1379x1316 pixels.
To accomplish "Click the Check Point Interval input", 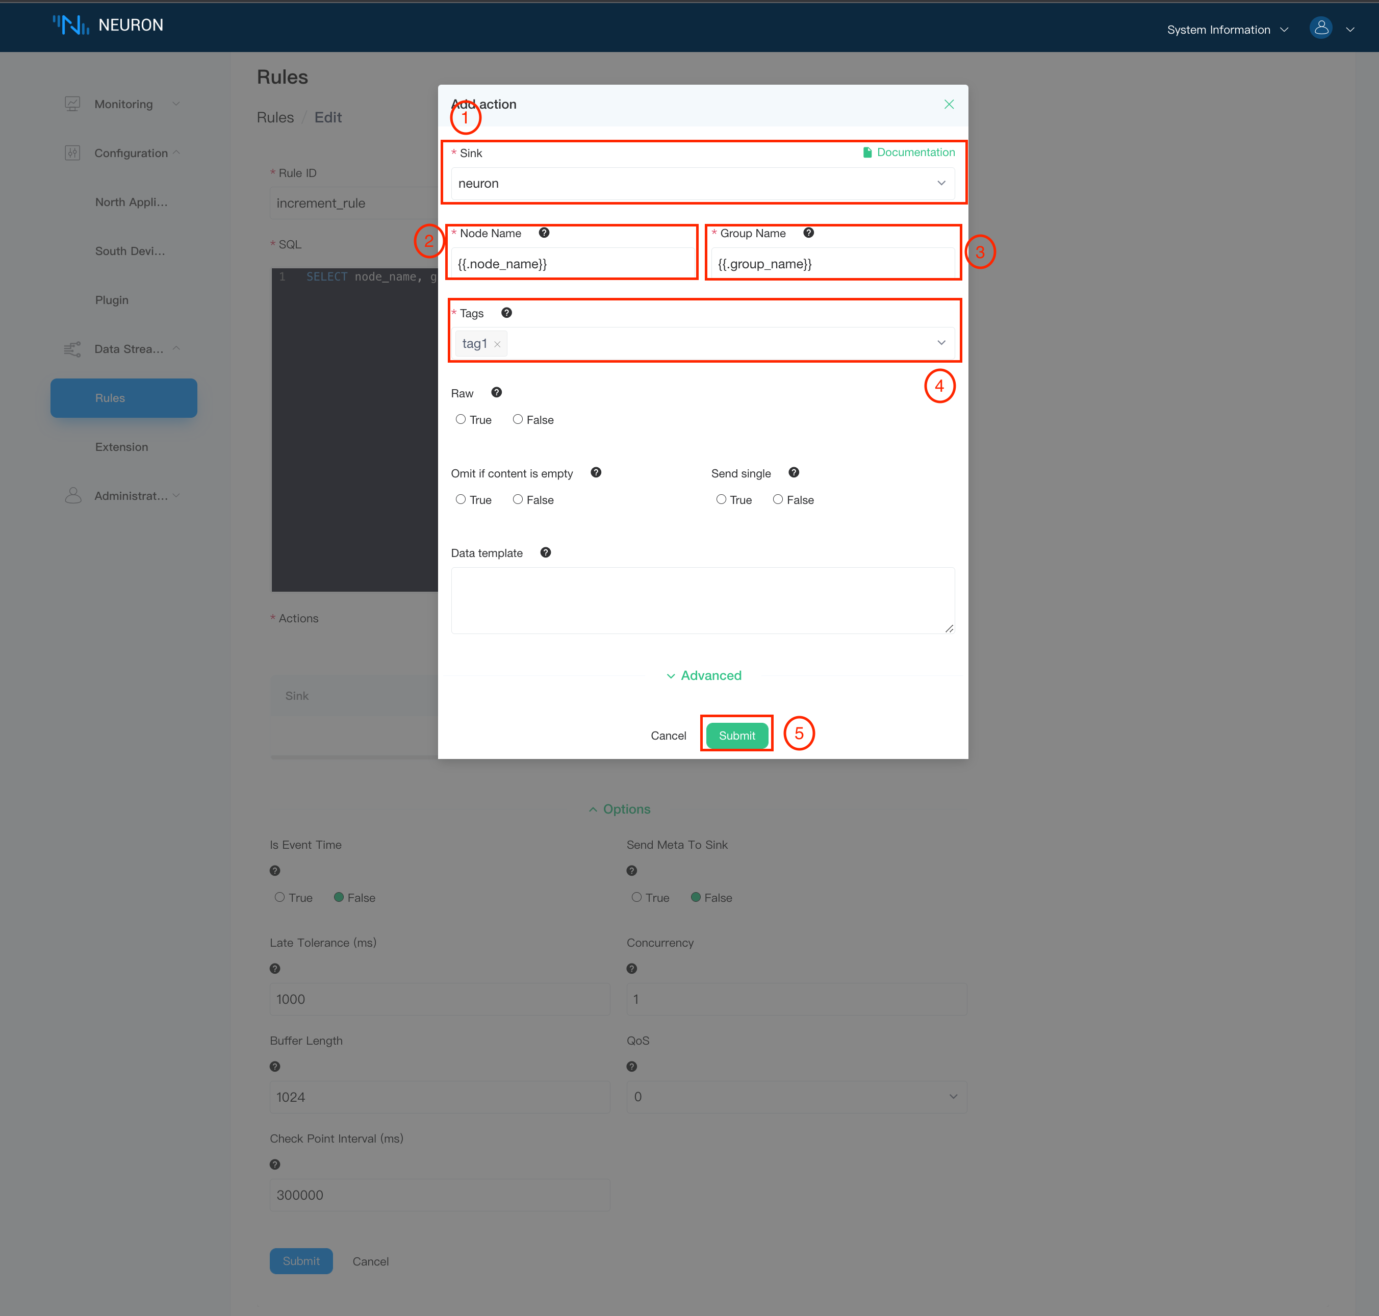I will point(440,1195).
